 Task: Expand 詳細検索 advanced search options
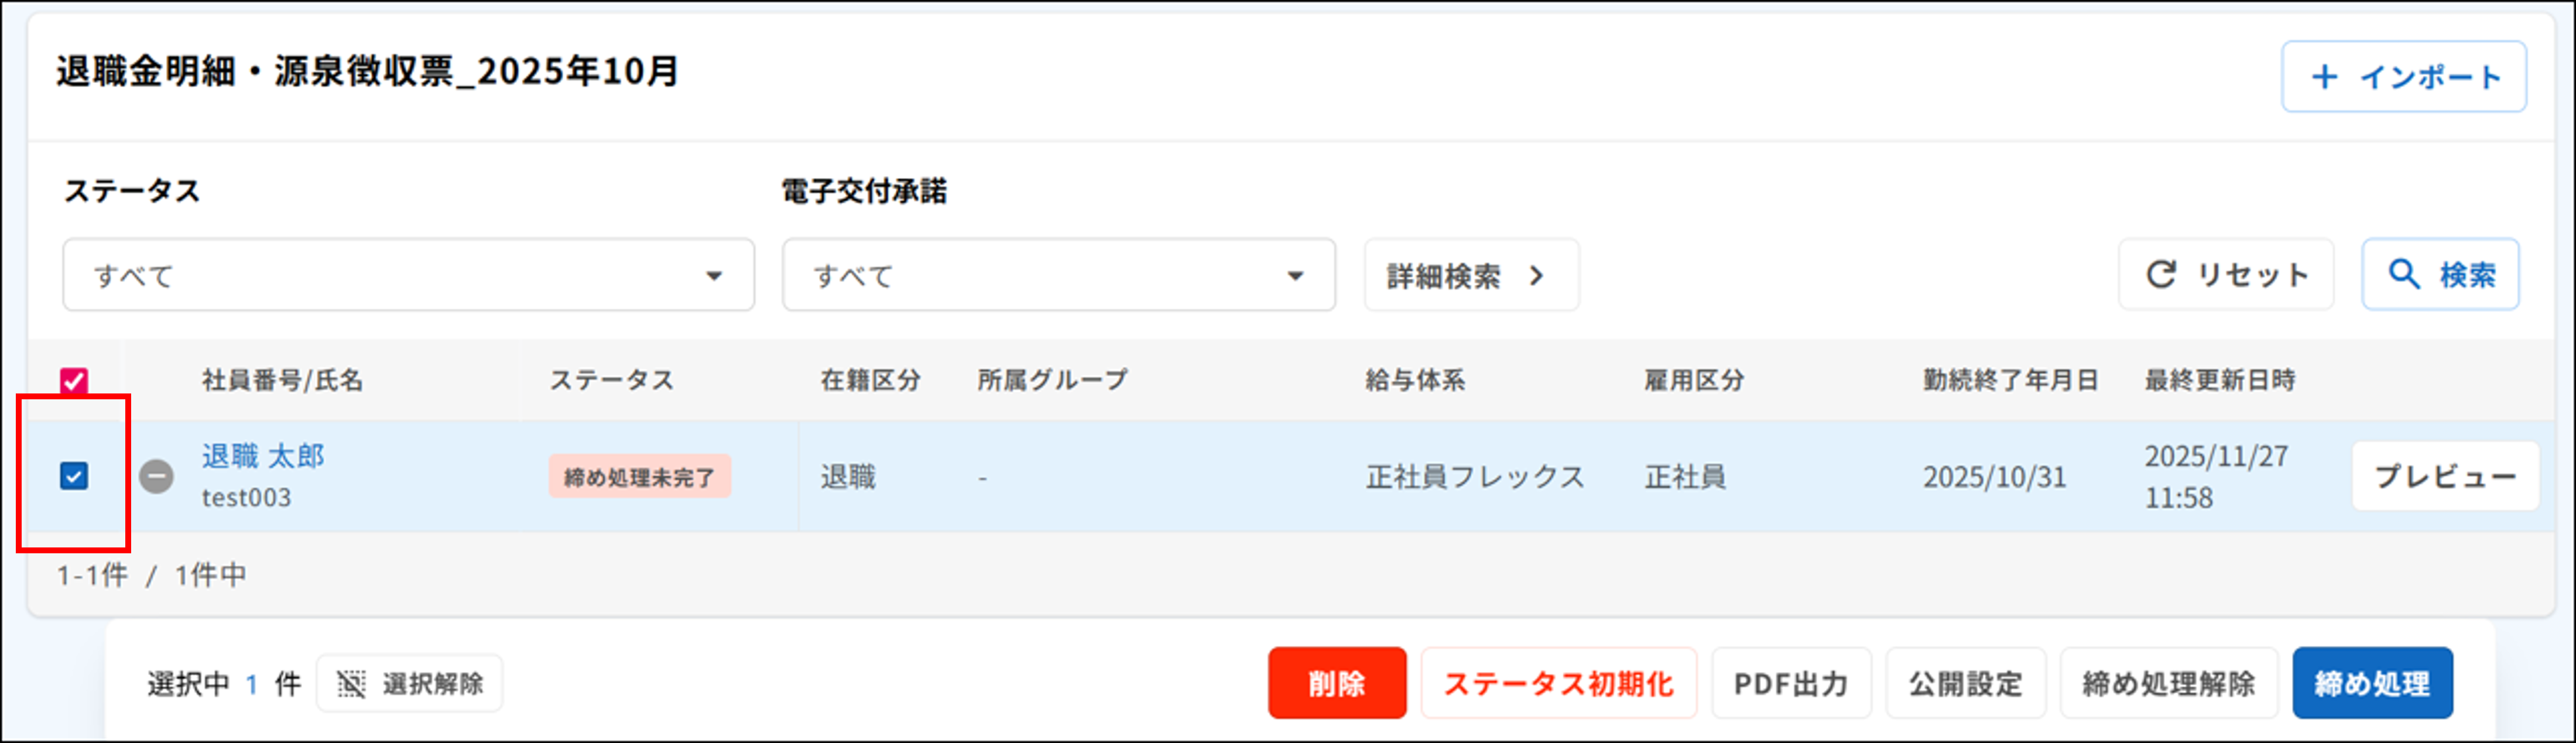[1470, 275]
